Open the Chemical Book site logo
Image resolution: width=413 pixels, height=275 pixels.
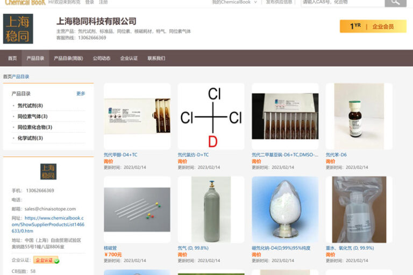[x=25, y=2]
